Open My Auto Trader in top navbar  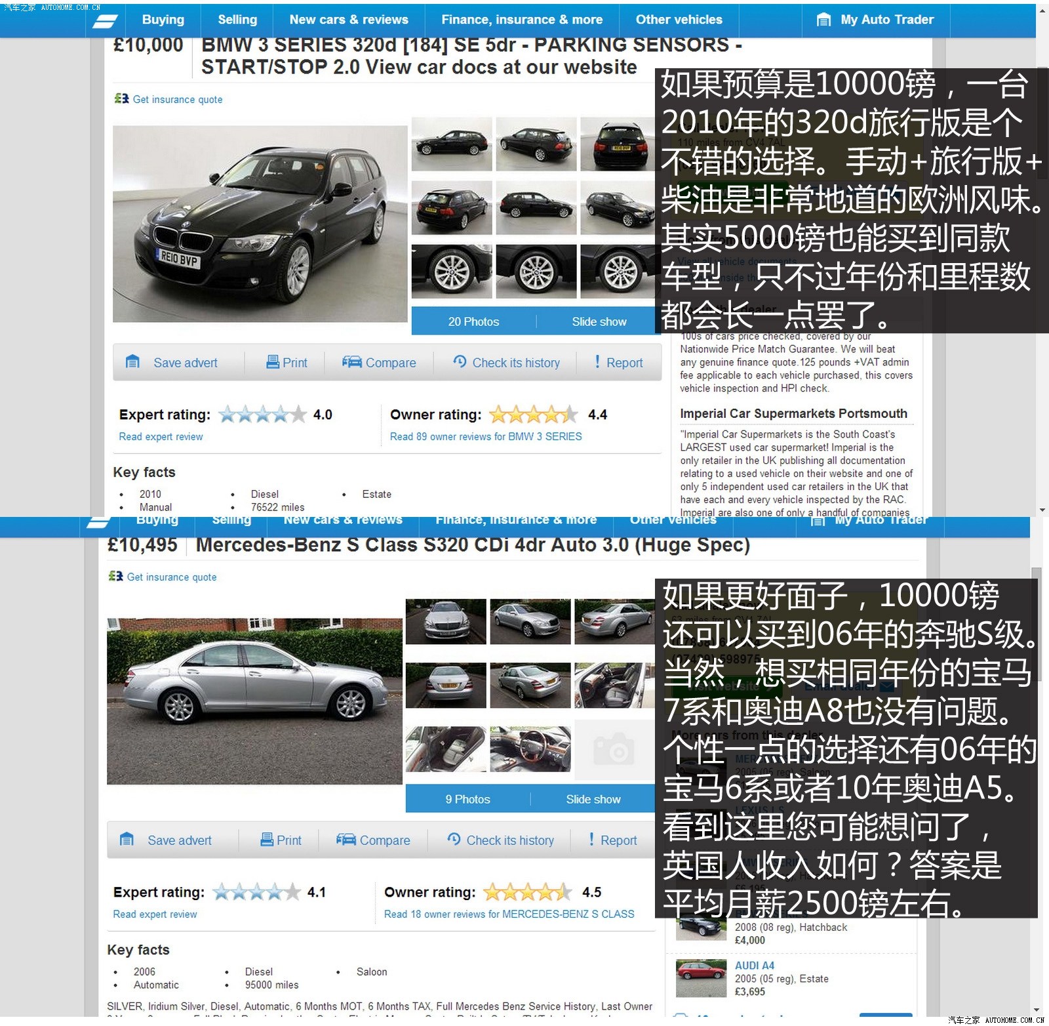point(887,20)
